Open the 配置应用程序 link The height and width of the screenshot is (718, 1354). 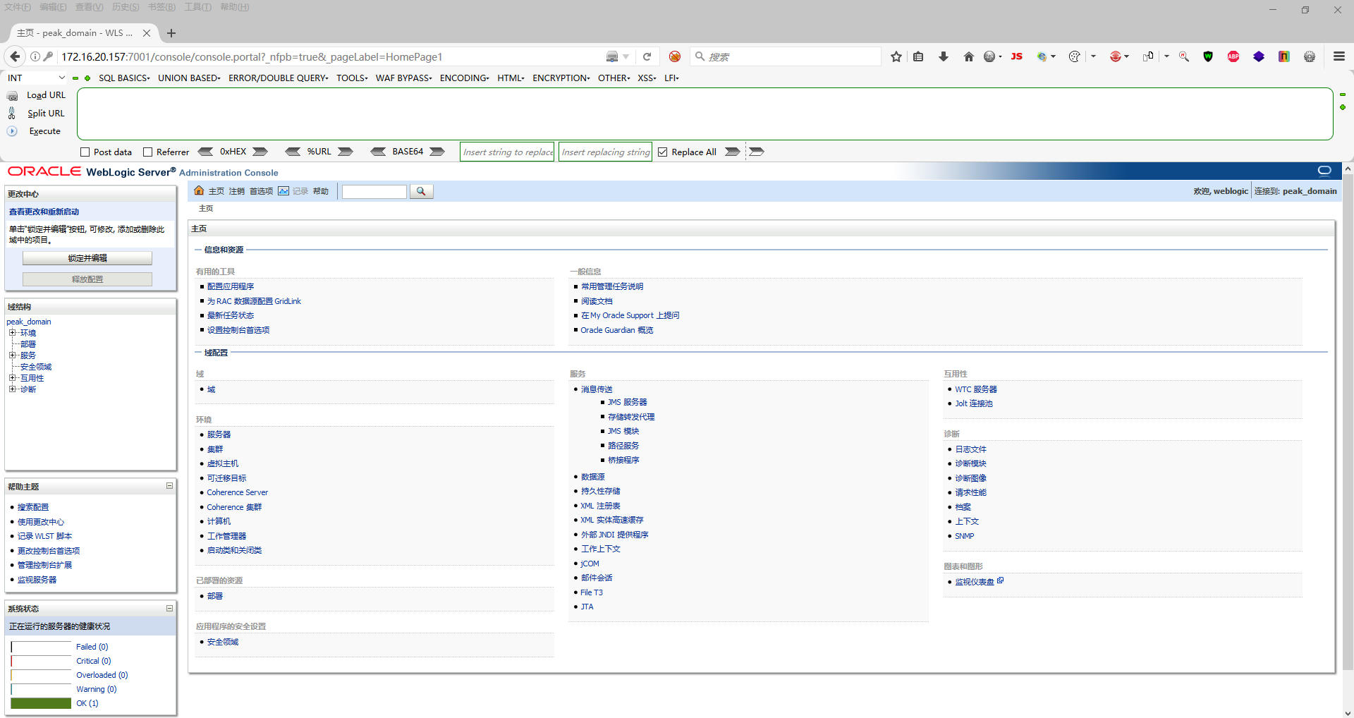click(232, 286)
